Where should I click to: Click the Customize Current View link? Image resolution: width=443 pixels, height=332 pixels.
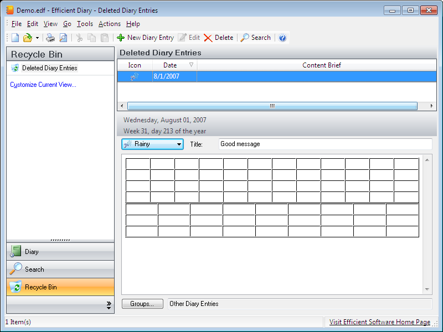(43, 85)
